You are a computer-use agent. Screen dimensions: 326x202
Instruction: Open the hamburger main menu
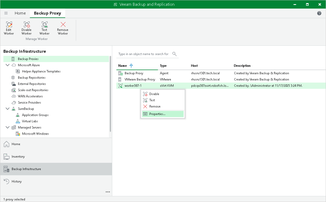point(6,13)
